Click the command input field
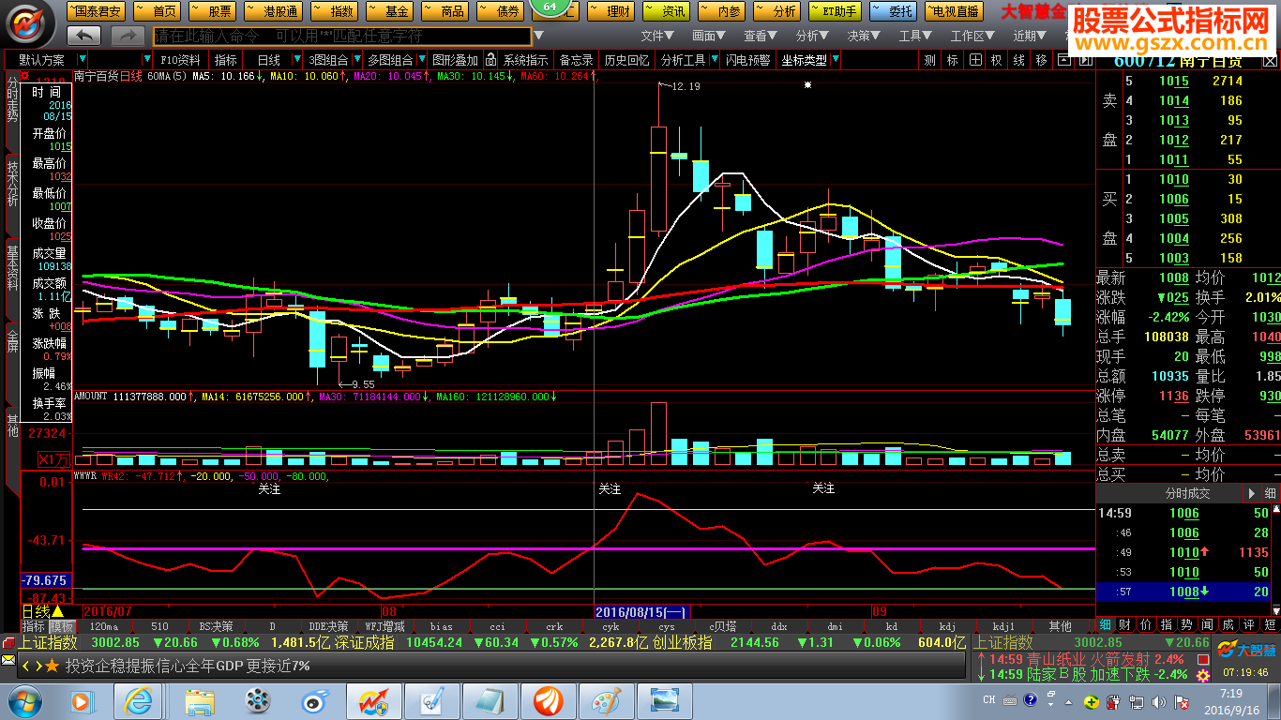1281x720 pixels. click(341, 36)
